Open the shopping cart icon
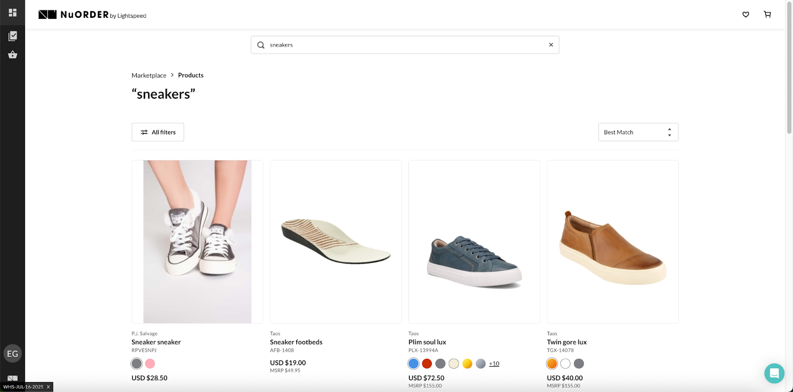793x392 pixels. point(767,14)
